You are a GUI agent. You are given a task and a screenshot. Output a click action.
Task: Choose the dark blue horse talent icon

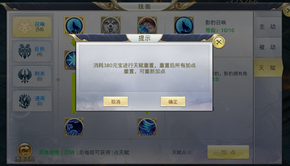(74, 127)
